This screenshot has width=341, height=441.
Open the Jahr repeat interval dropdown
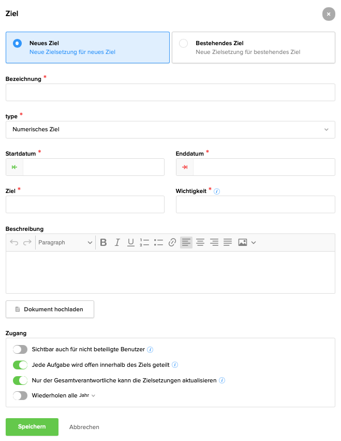pyautogui.click(x=87, y=395)
